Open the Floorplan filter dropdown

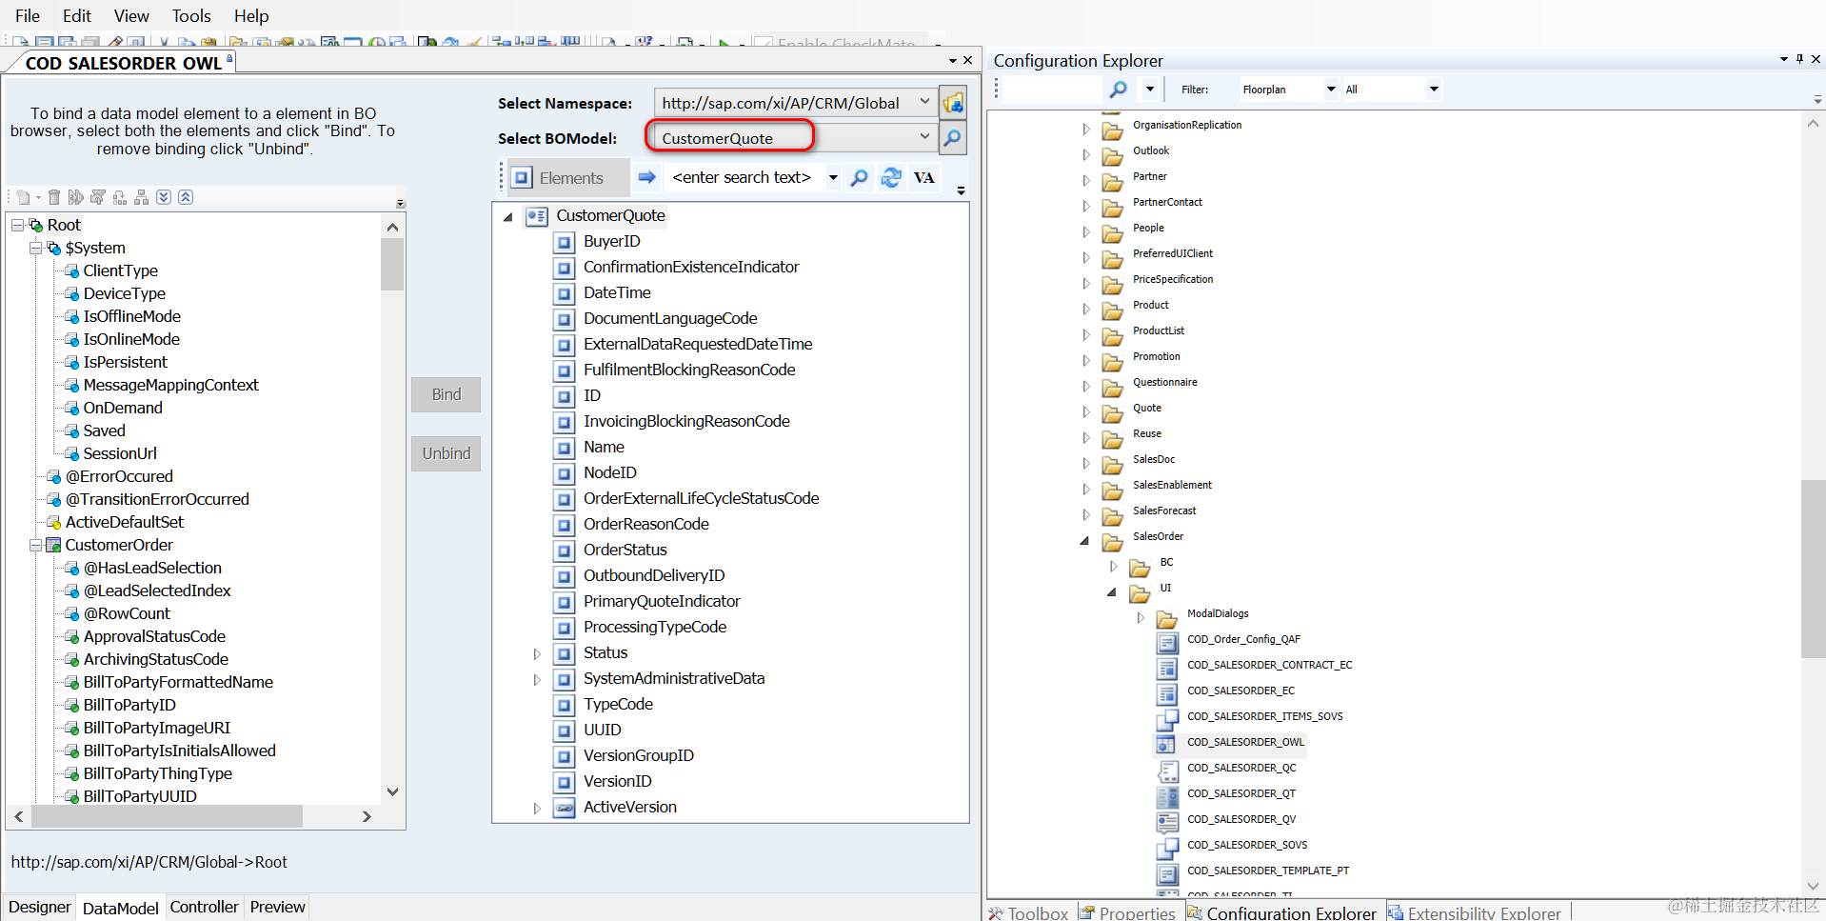1331,90
